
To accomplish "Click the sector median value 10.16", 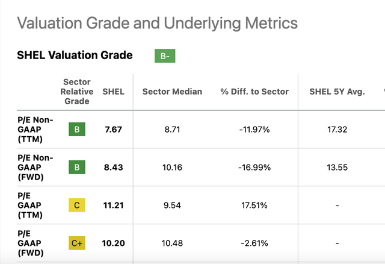I will coord(173,168).
